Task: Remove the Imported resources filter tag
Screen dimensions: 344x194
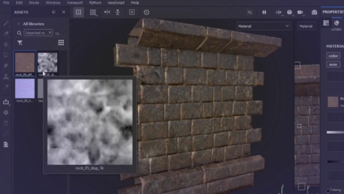Action: (50, 33)
